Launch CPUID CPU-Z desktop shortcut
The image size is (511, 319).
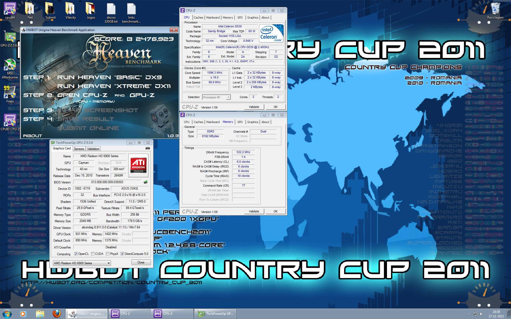(x=10, y=122)
